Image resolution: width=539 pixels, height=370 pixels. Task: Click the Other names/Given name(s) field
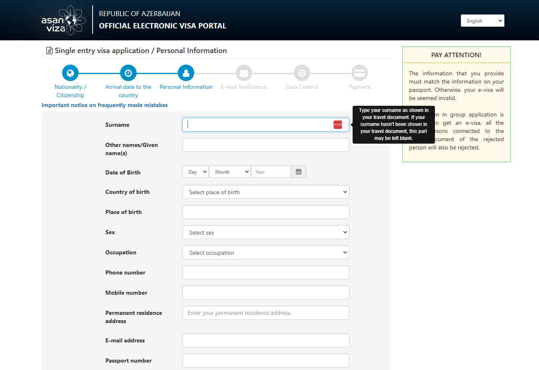pyautogui.click(x=266, y=145)
